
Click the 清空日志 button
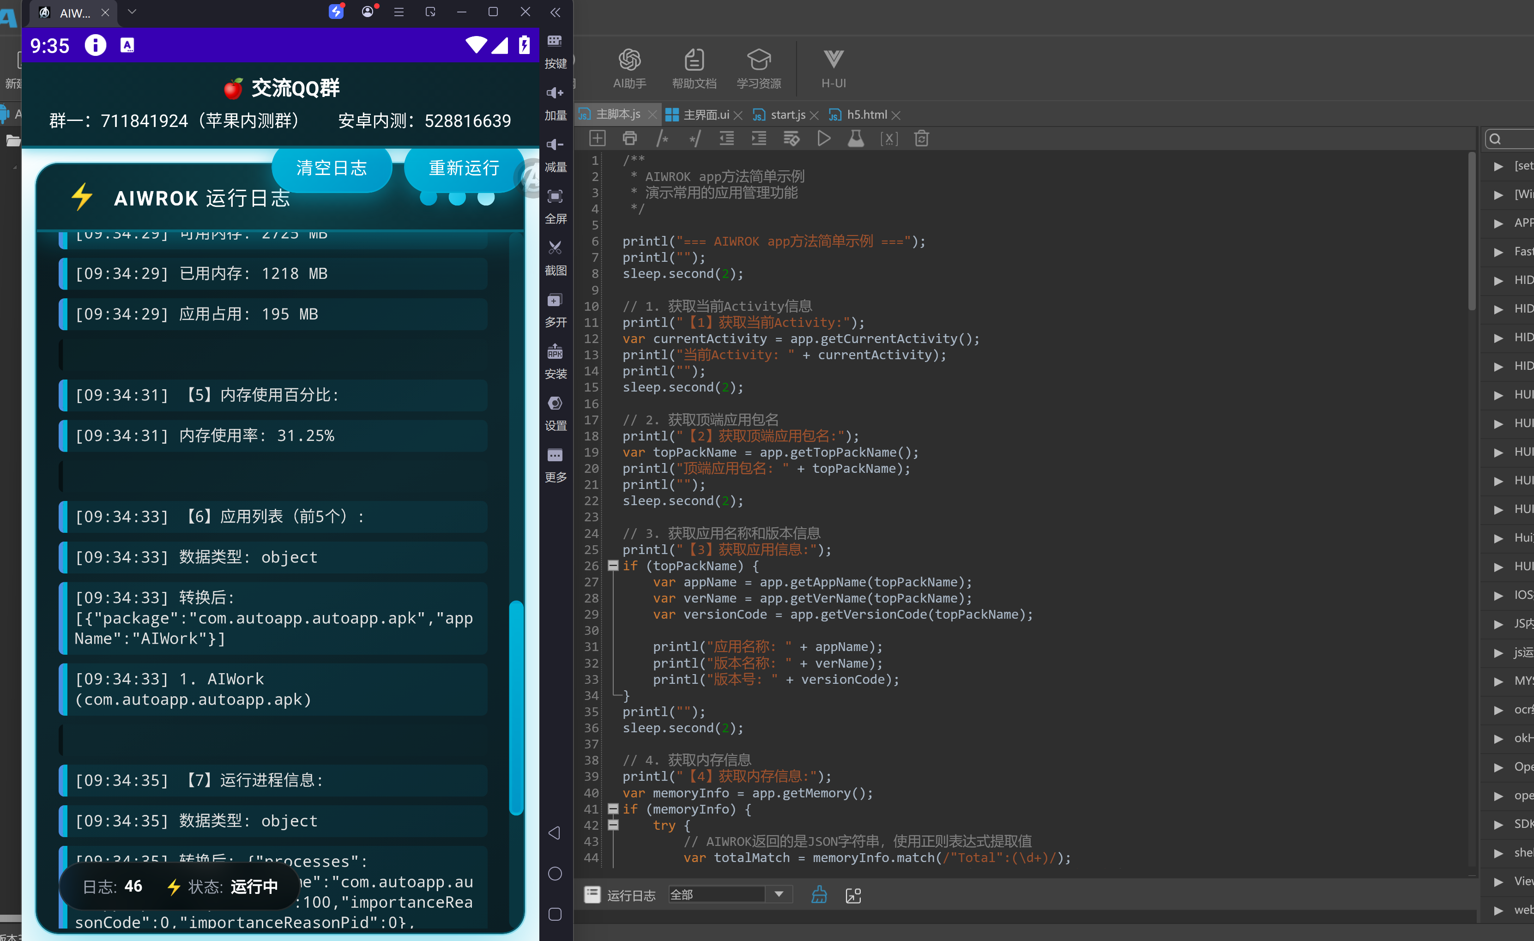332,168
